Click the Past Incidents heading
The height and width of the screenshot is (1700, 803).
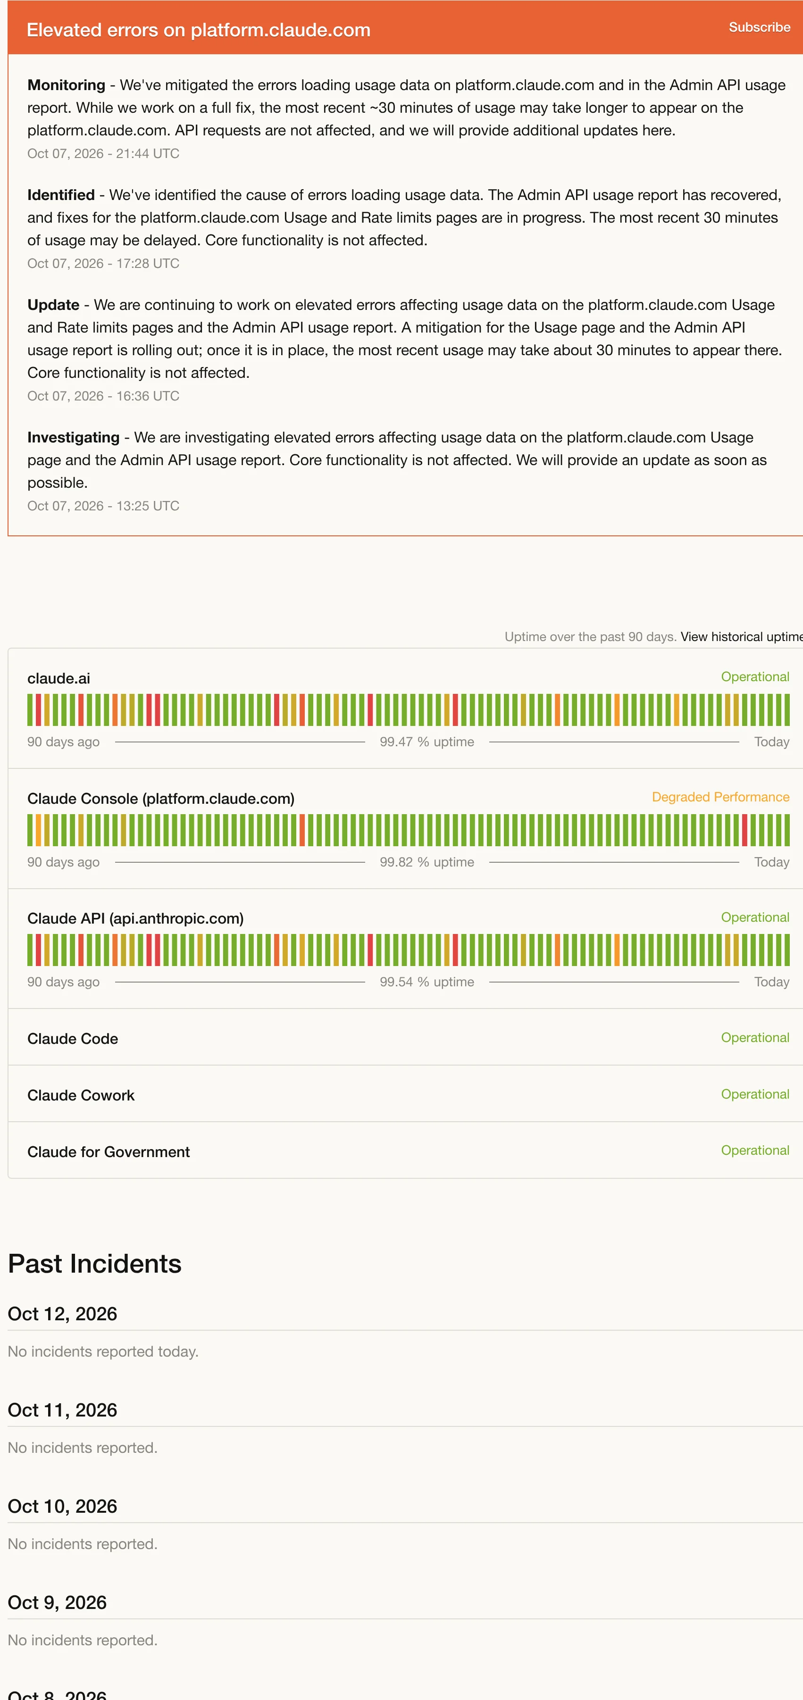(x=94, y=1263)
